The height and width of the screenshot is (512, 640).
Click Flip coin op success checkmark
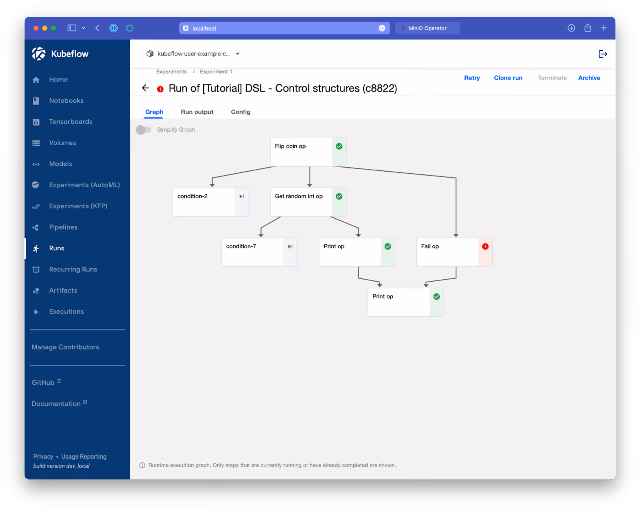(x=339, y=146)
